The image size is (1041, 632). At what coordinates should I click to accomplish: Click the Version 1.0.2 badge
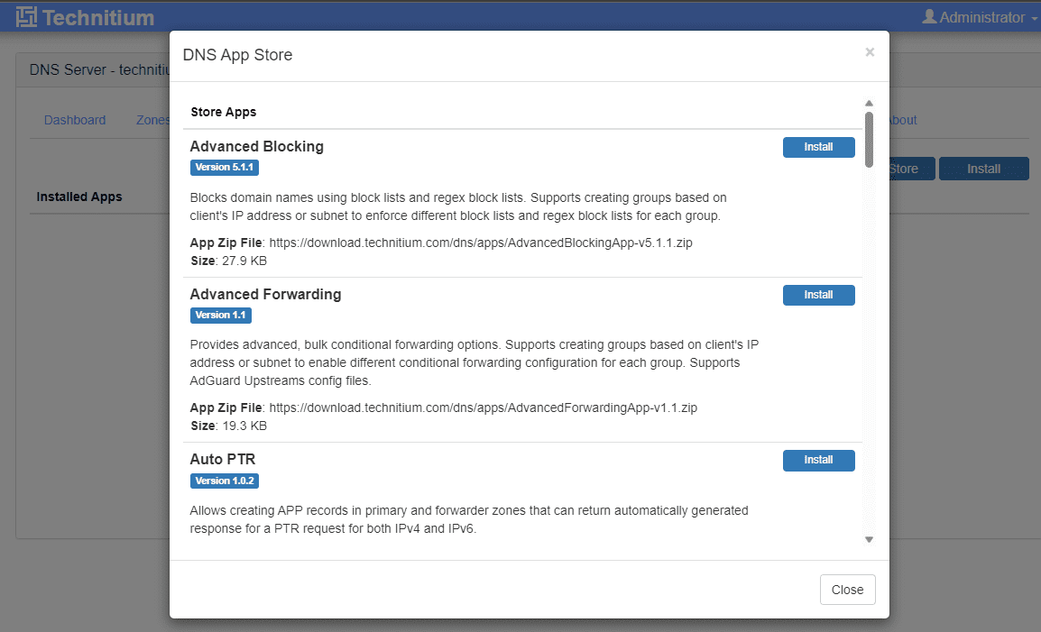[225, 481]
